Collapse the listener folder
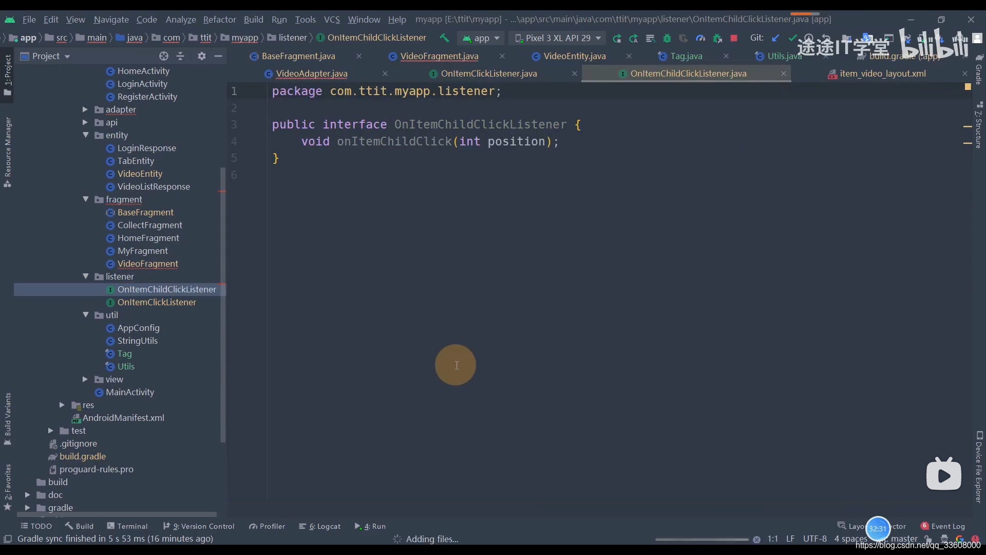The image size is (986, 555). [85, 276]
